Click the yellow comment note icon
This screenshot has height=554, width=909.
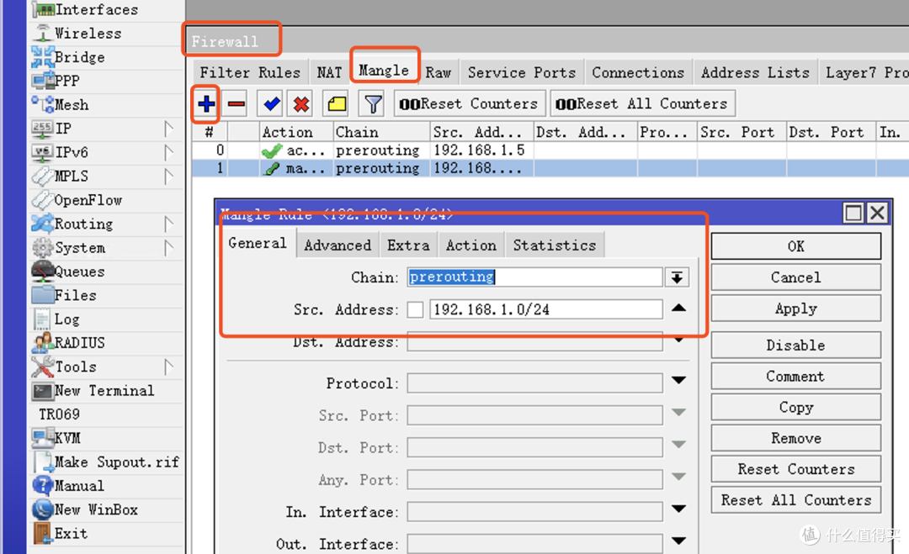point(337,104)
